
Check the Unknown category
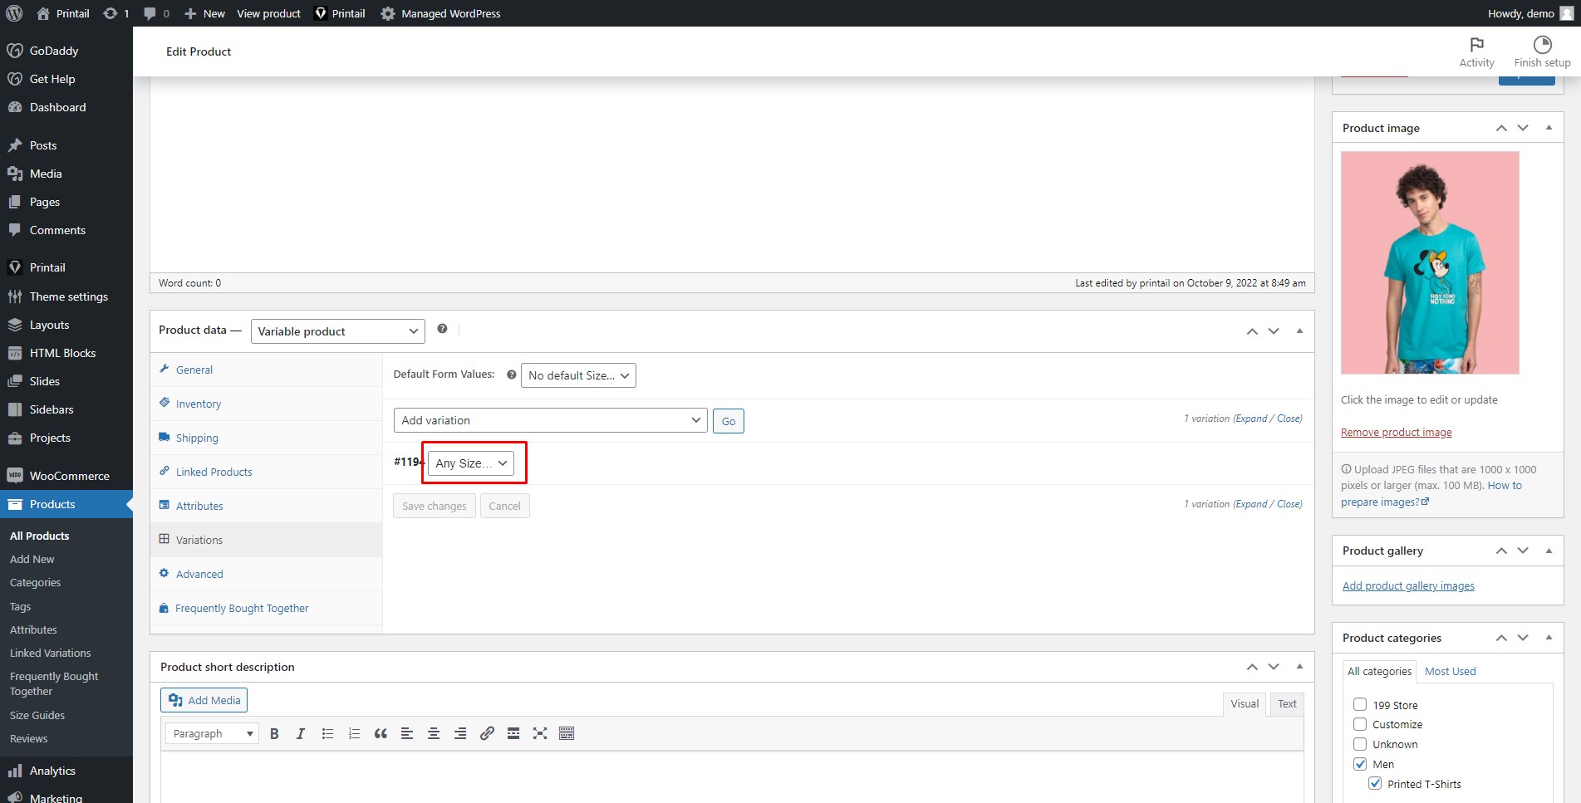tap(1360, 744)
